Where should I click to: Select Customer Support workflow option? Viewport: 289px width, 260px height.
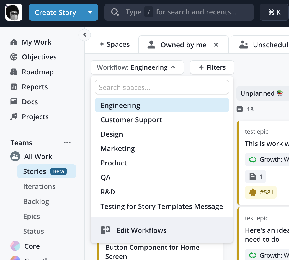[x=131, y=120]
